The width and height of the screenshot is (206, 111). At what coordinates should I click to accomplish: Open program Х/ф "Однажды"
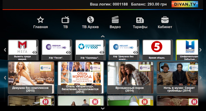[90, 58]
